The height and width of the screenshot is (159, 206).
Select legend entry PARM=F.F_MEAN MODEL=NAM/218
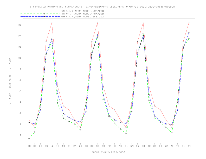coord(82,14)
